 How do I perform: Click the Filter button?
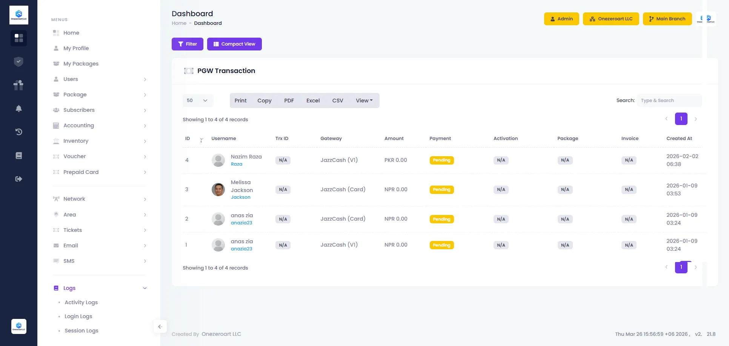click(x=188, y=44)
